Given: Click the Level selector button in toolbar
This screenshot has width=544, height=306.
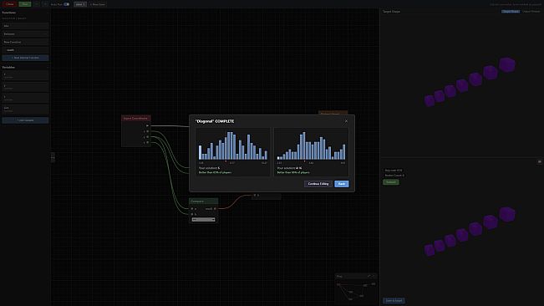Looking at the screenshot, I should pyautogui.click(x=80, y=4).
